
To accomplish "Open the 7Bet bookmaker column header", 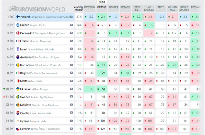I will tap(161, 8).
